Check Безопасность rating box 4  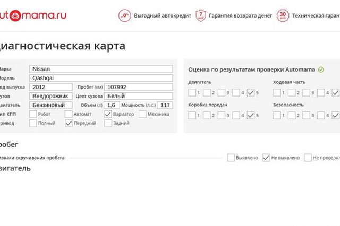(x=321, y=115)
